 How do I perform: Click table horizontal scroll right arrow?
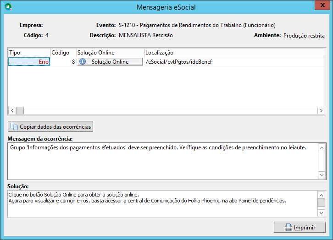(x=321, y=110)
